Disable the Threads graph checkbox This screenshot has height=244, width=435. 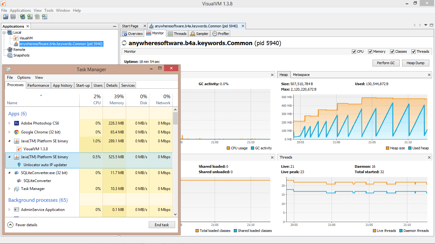413,51
